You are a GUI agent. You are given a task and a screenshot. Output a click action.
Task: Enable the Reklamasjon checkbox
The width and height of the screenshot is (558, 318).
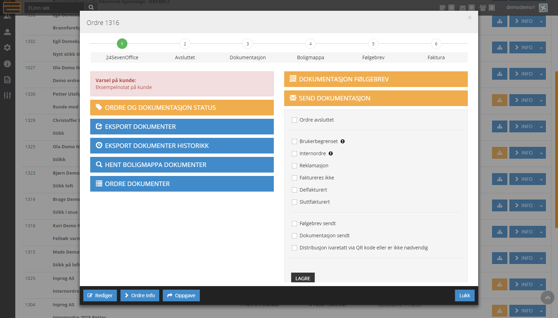click(x=295, y=166)
